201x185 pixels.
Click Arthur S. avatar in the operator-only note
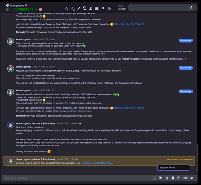pos(11,161)
